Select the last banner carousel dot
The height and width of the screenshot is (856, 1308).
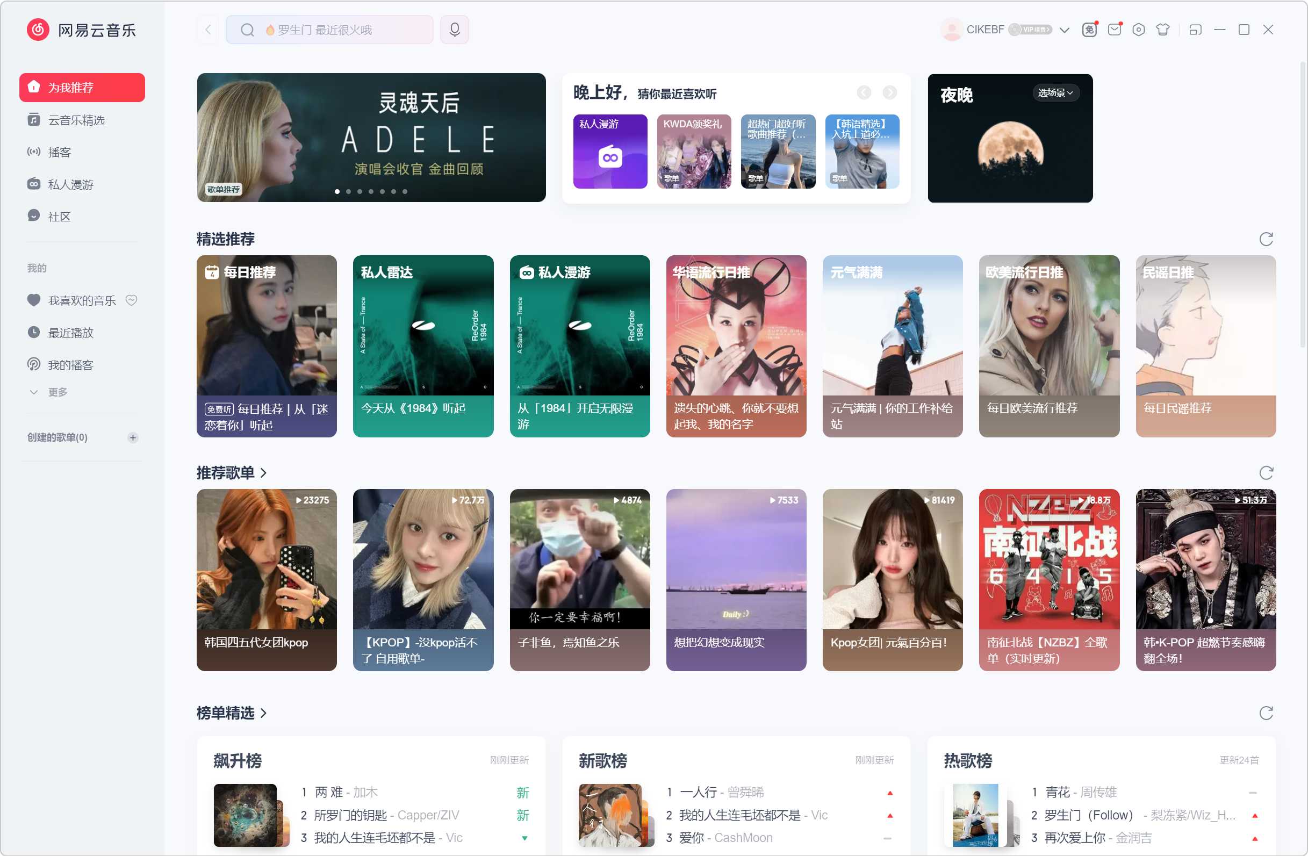405,191
